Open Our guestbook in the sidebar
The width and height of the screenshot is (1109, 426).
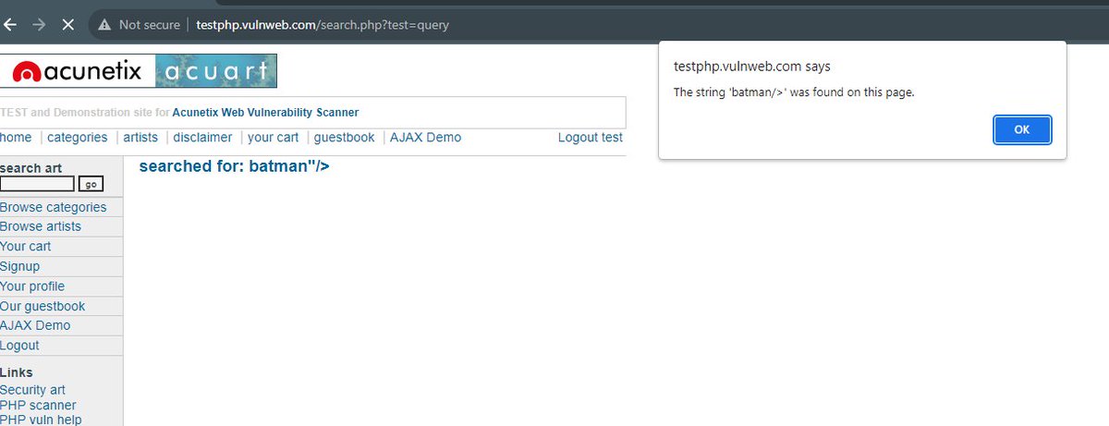[43, 306]
